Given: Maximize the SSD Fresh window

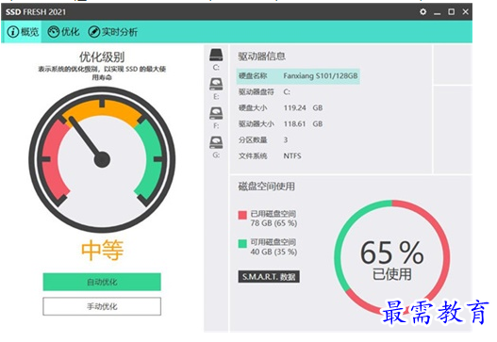Looking at the screenshot, I should point(452,12).
